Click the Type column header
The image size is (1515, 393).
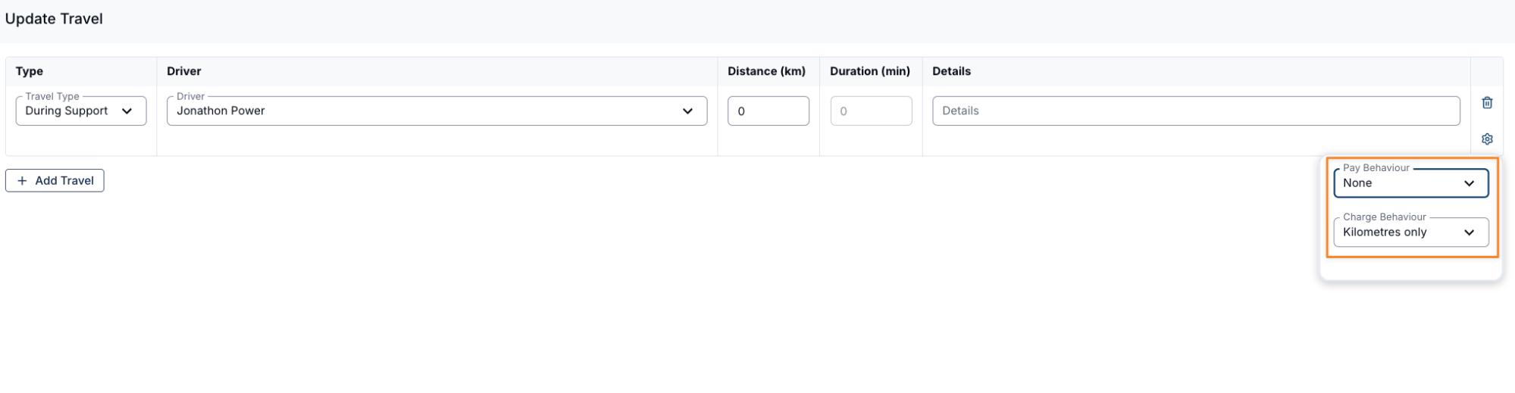coord(30,71)
